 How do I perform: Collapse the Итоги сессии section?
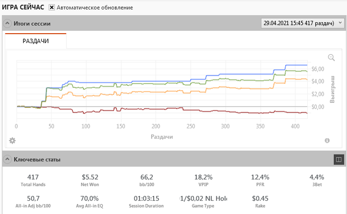click(x=7, y=23)
